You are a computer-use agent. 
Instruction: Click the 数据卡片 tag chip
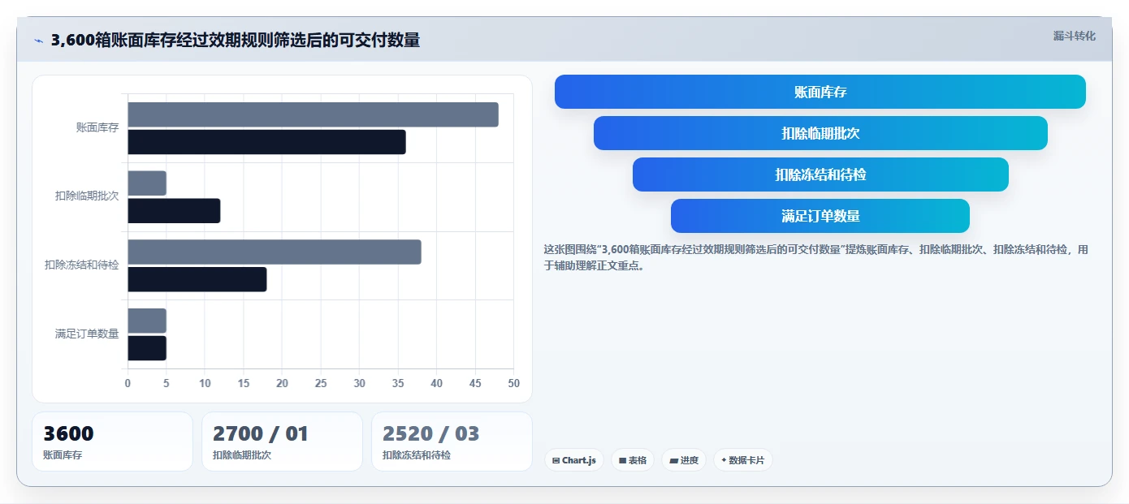coord(742,460)
